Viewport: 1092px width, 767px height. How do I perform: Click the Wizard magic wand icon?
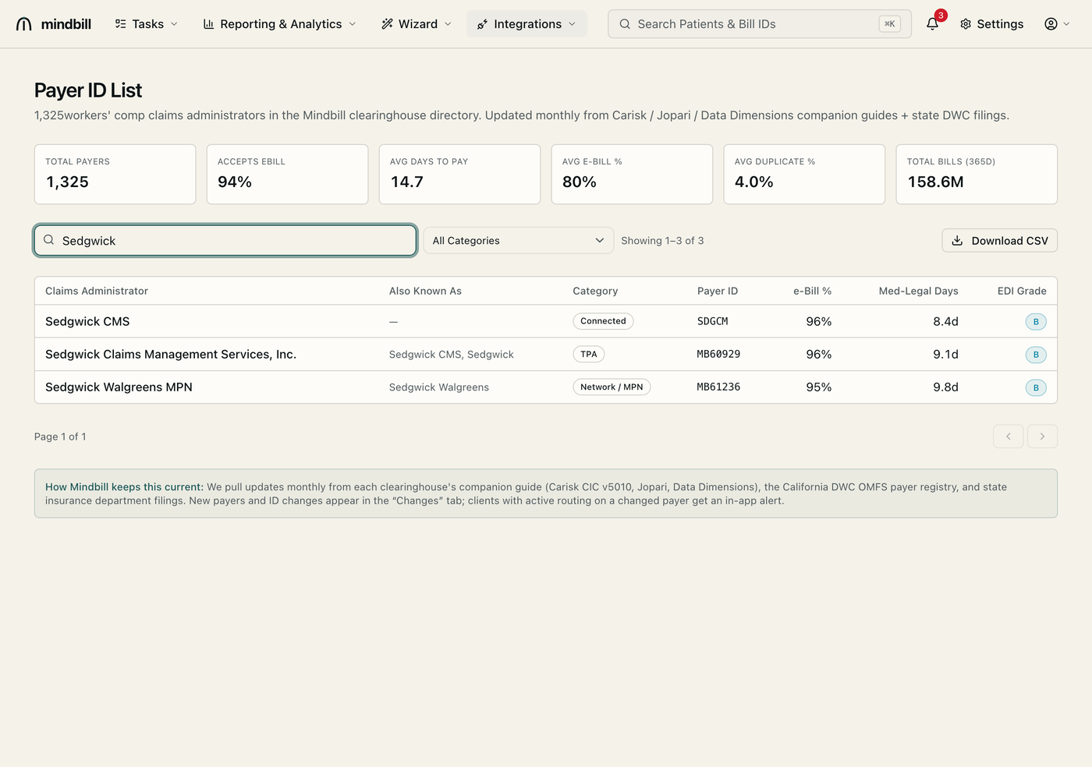tap(387, 24)
